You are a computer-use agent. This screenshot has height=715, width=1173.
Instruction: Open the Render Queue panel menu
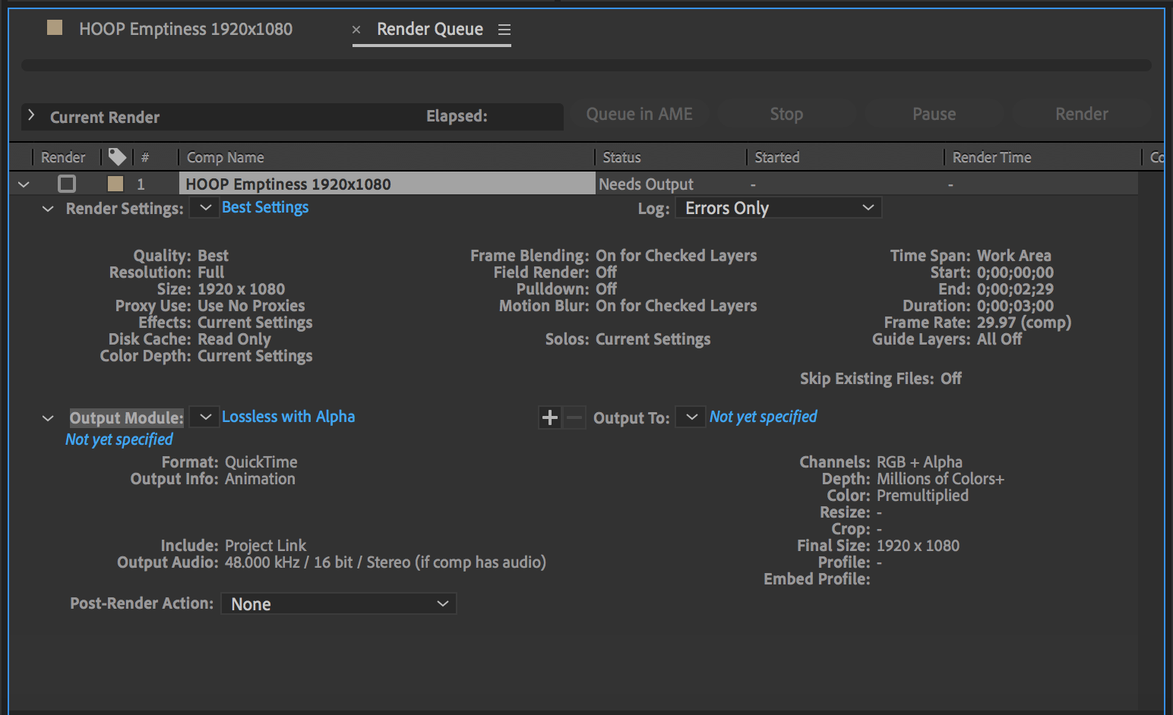pyautogui.click(x=504, y=29)
